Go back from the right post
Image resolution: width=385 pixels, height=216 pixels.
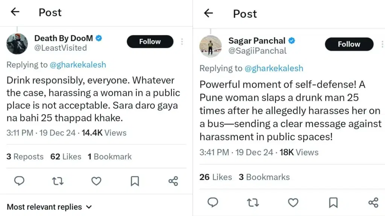tap(208, 13)
